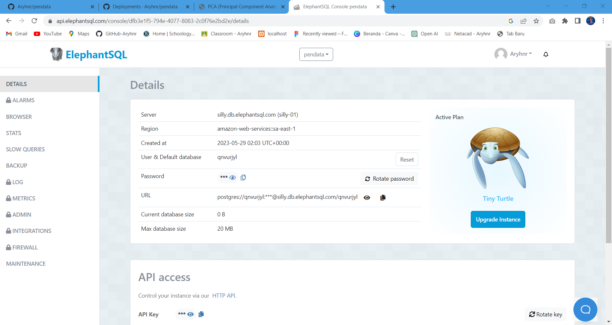Open the HTTP API link
The image size is (612, 325).
pyautogui.click(x=224, y=295)
